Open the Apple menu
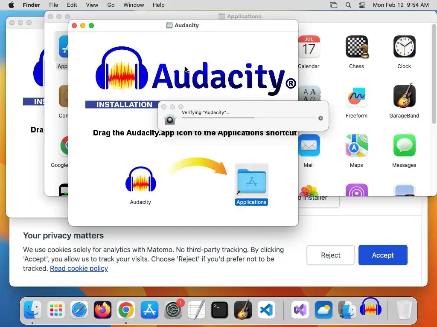This screenshot has width=437, height=327. [11, 5]
